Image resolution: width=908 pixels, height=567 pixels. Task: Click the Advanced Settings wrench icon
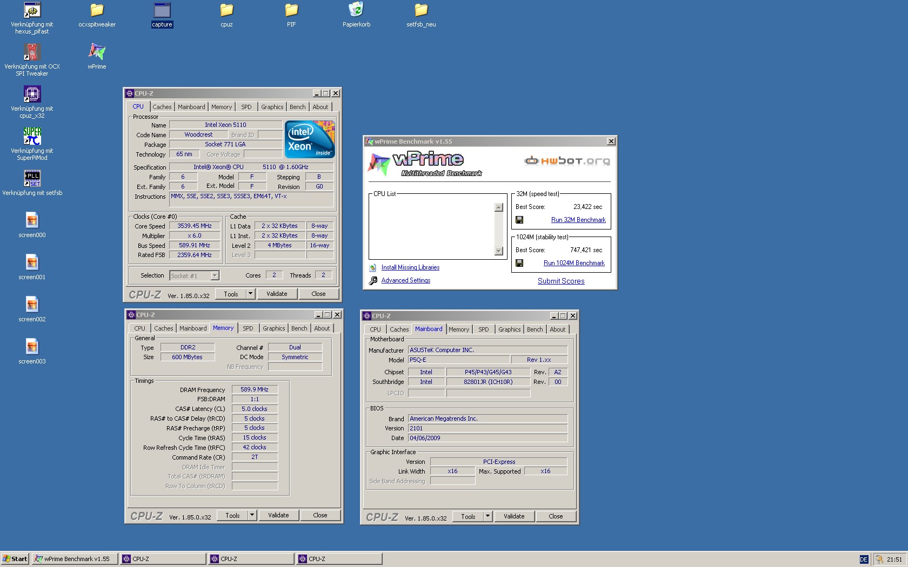(373, 280)
